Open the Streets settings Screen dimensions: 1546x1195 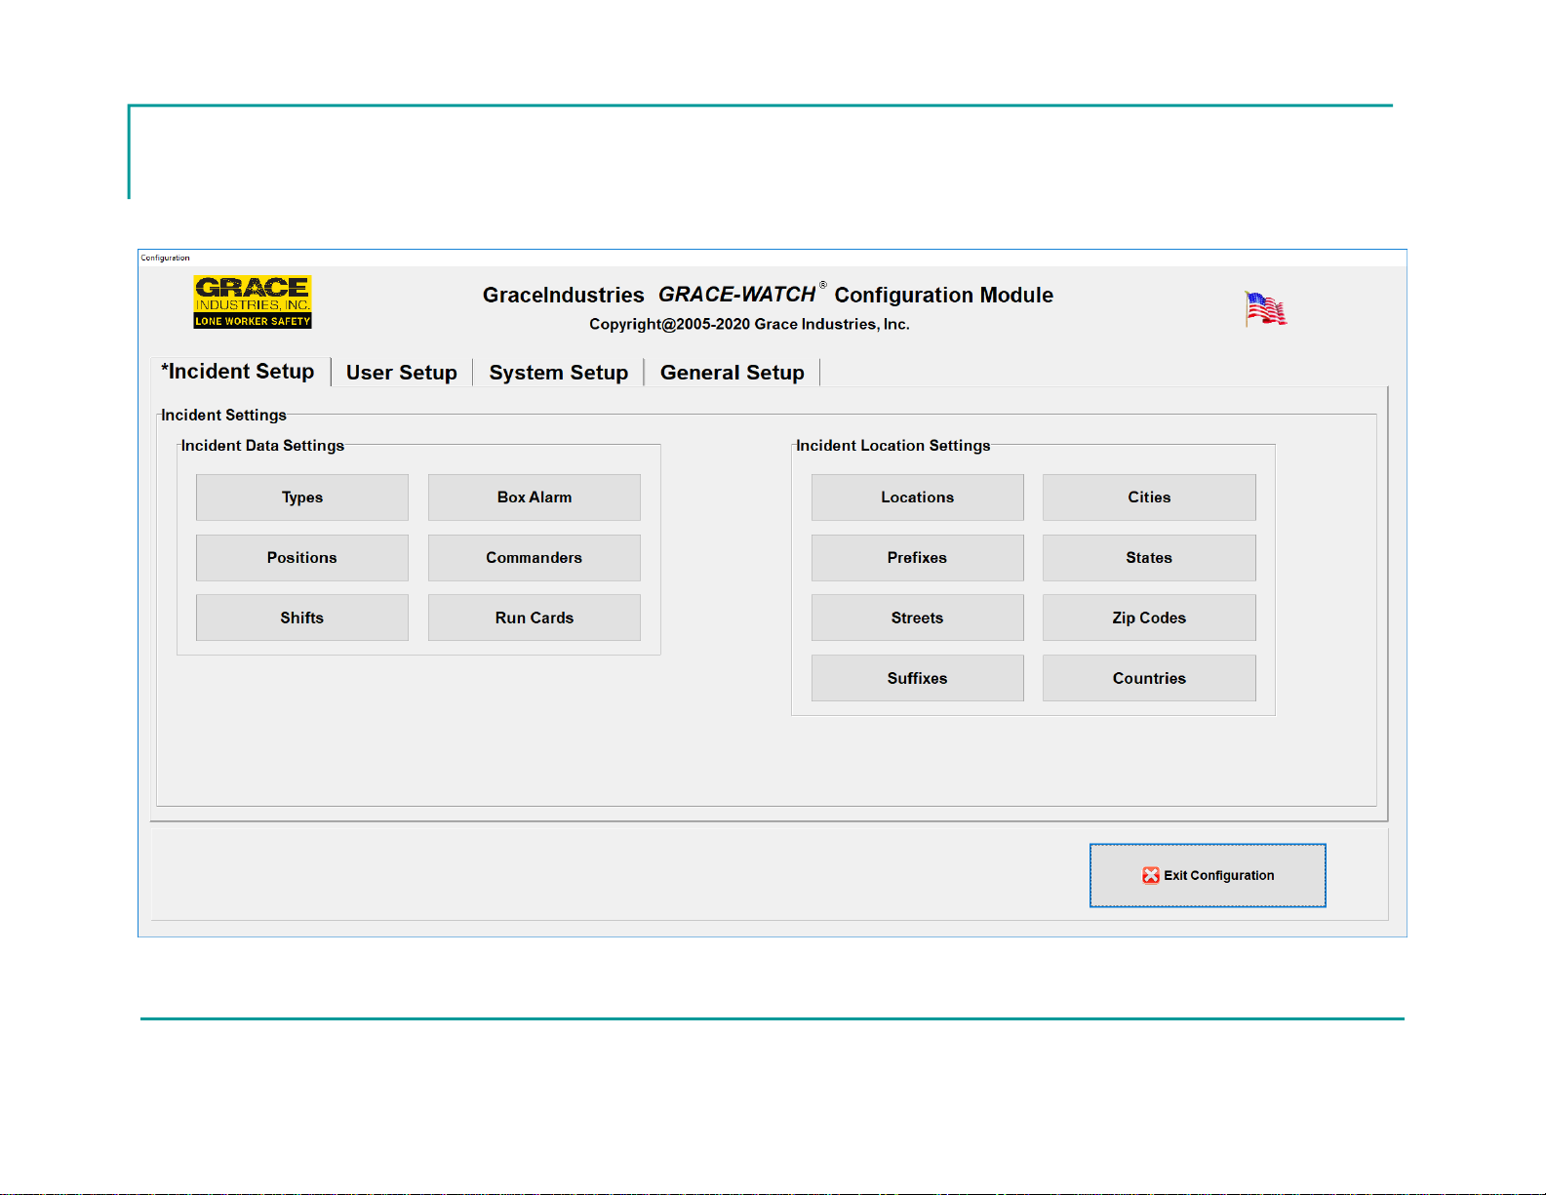pos(918,617)
